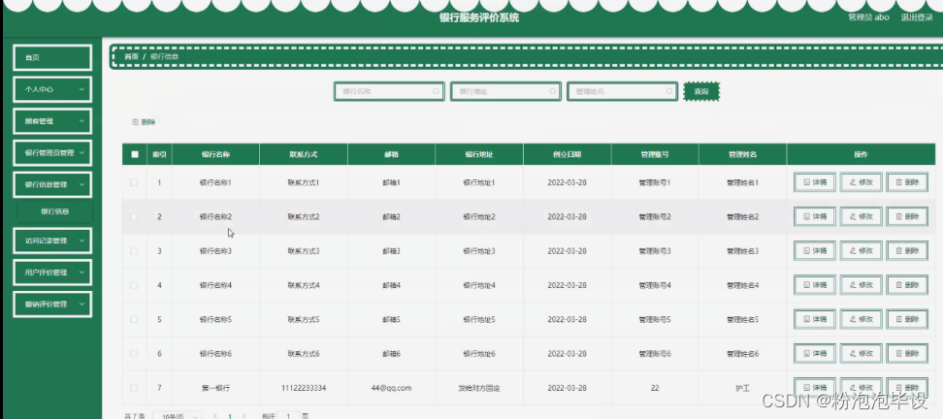The image size is (943, 419).
Task: Select the 银行信息 submenu item
Action: point(54,211)
